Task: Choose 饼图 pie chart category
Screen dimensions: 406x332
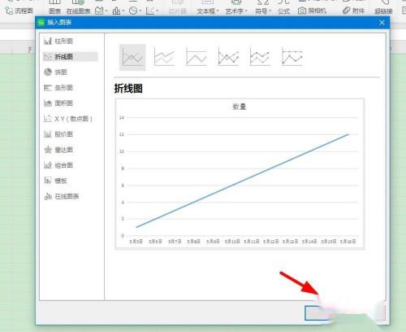Action: pyautogui.click(x=56, y=72)
